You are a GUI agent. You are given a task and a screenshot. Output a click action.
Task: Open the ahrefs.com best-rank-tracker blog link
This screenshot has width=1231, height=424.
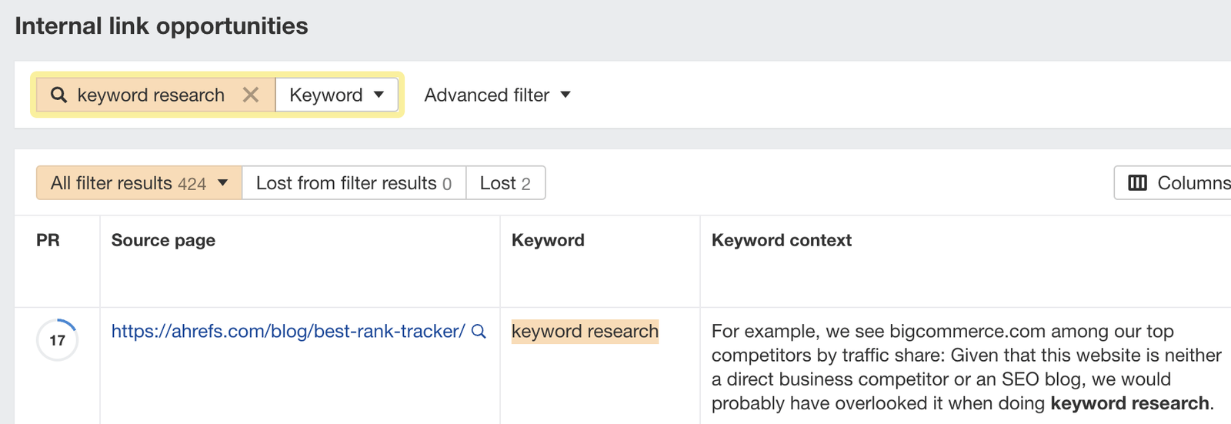tap(288, 332)
